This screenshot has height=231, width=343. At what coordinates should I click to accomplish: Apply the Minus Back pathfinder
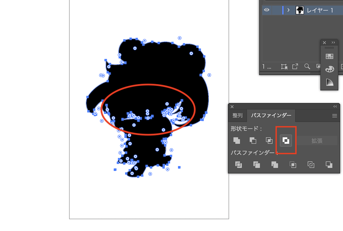329,165
